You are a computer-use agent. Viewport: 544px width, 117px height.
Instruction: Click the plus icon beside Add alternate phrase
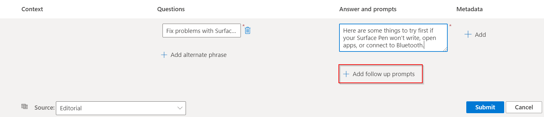(x=164, y=55)
